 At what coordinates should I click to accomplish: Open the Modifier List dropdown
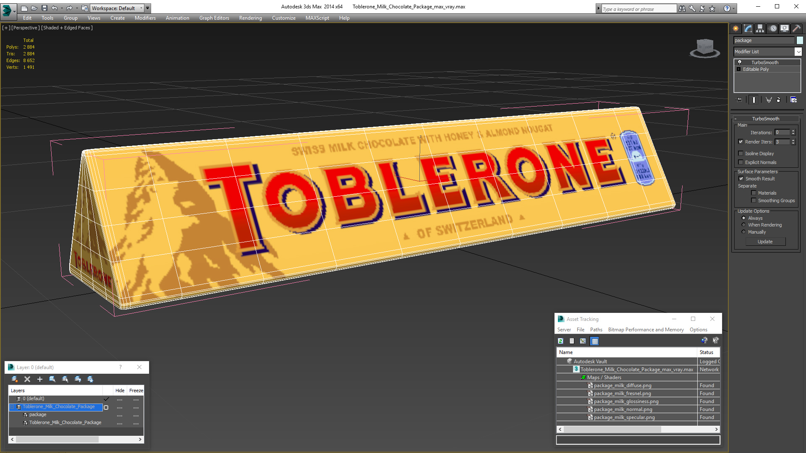[798, 52]
